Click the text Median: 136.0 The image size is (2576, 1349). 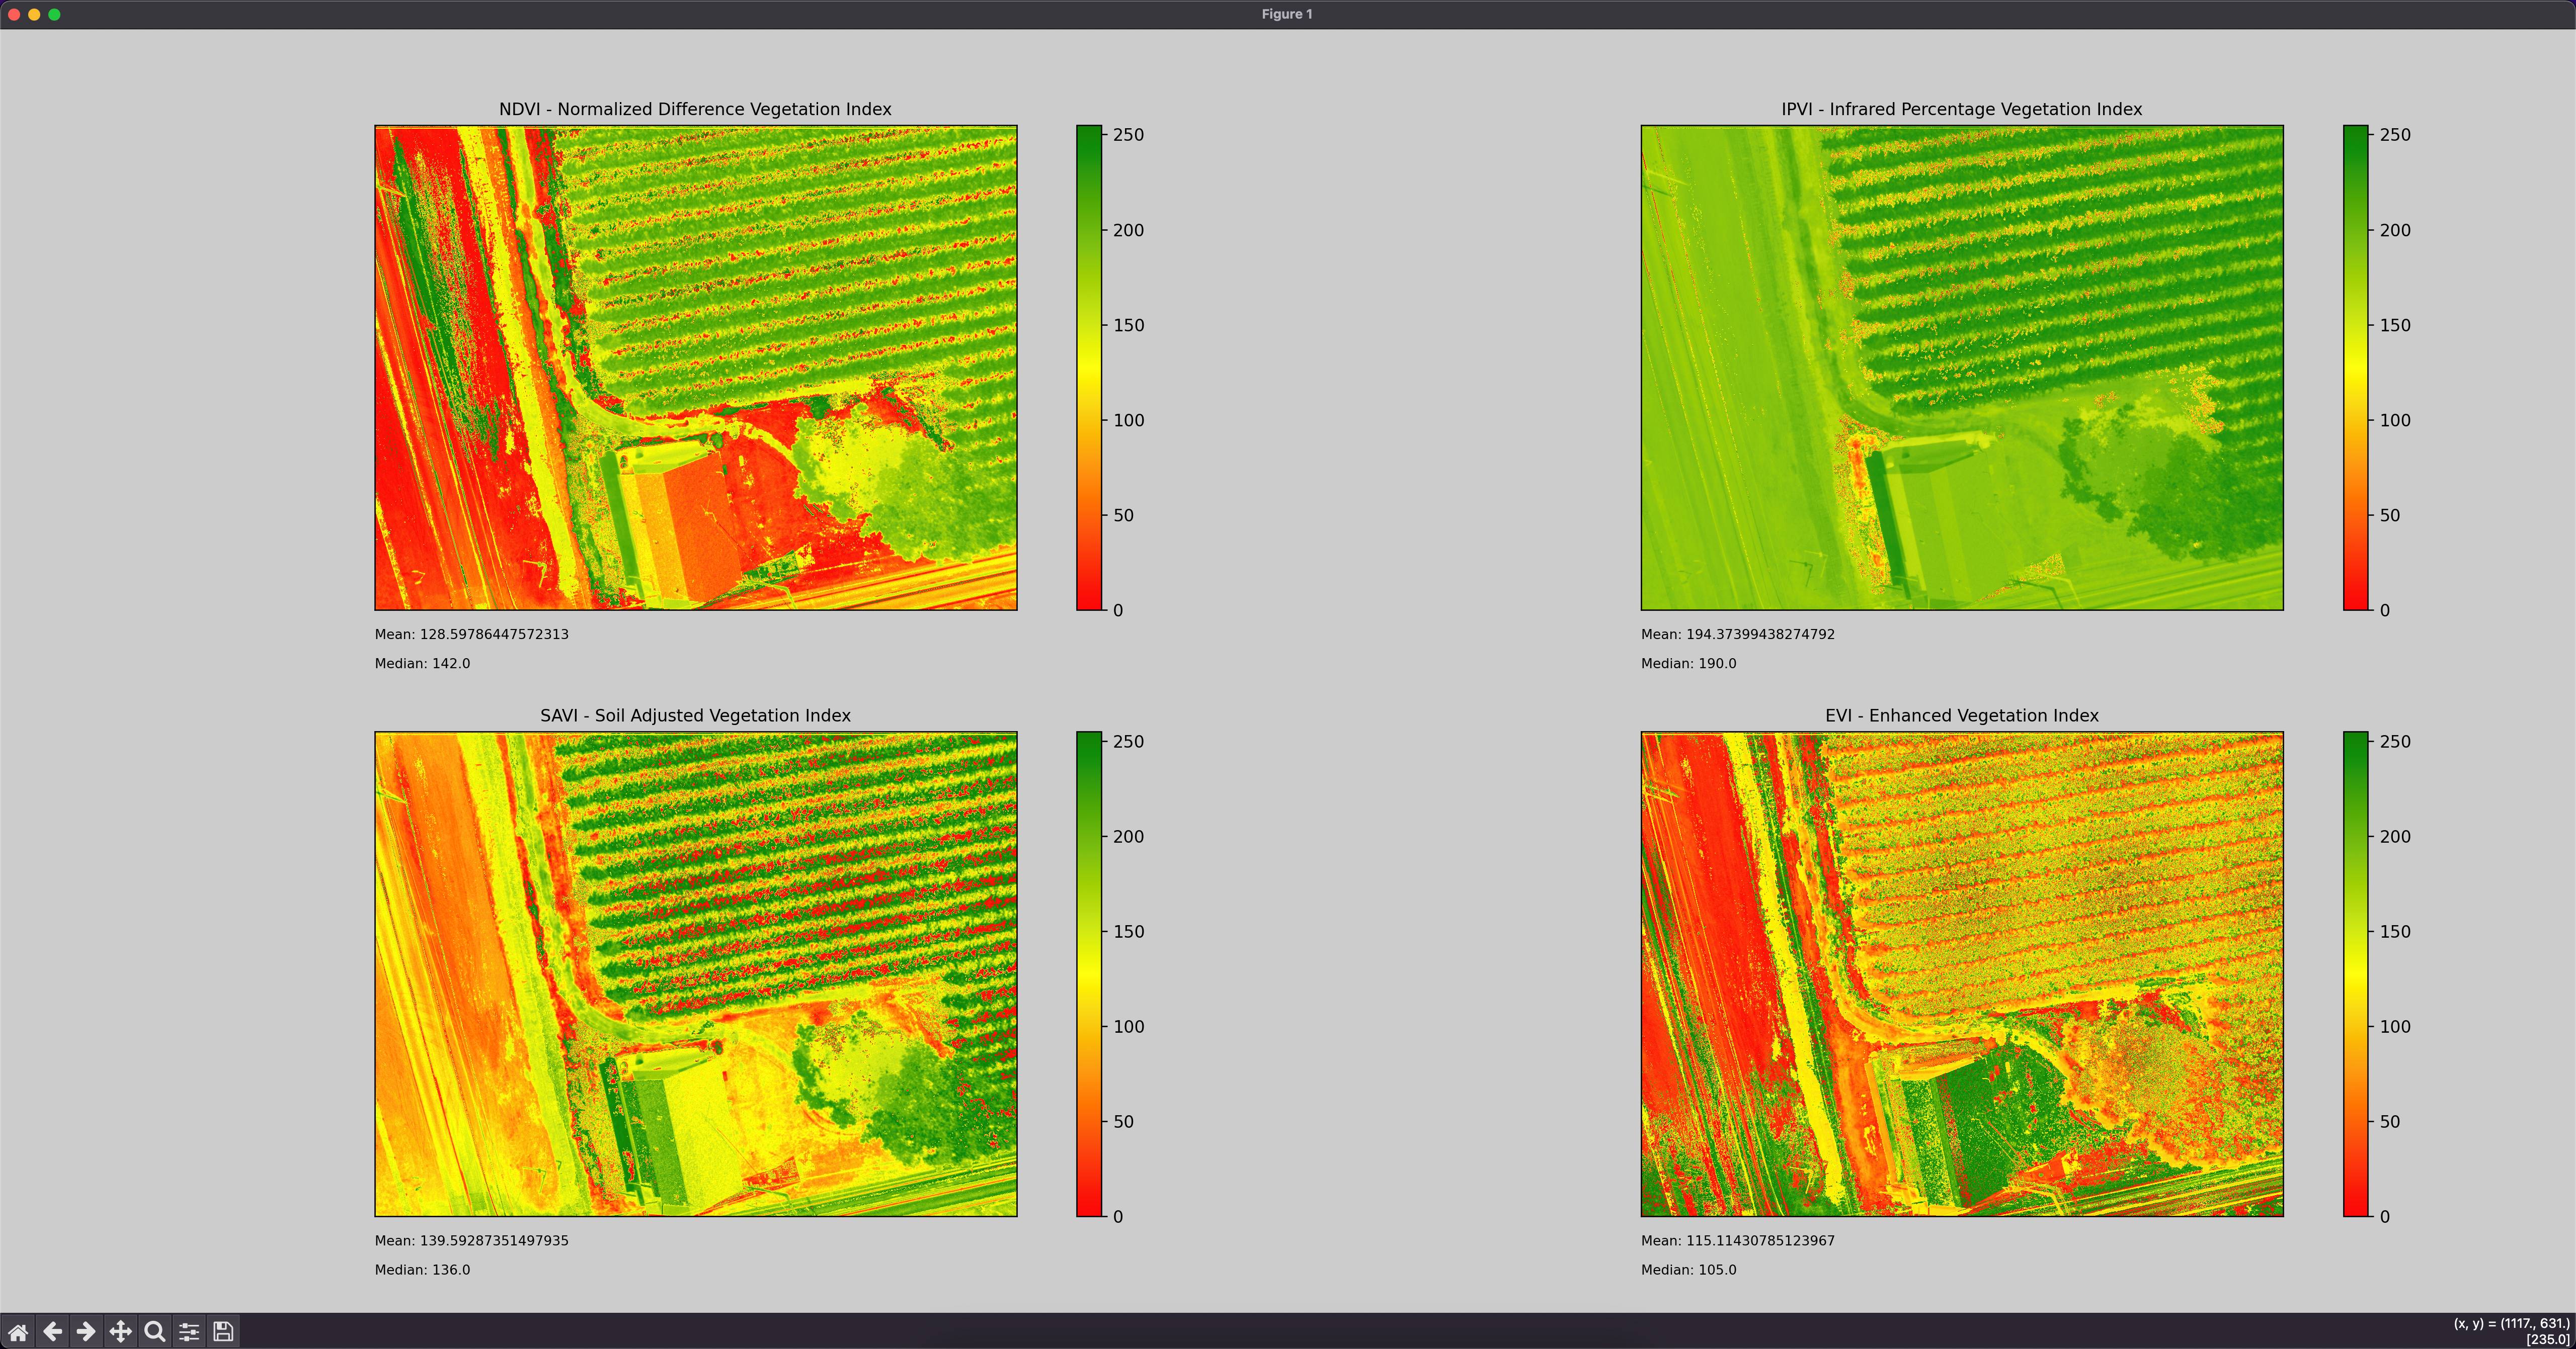click(422, 1270)
